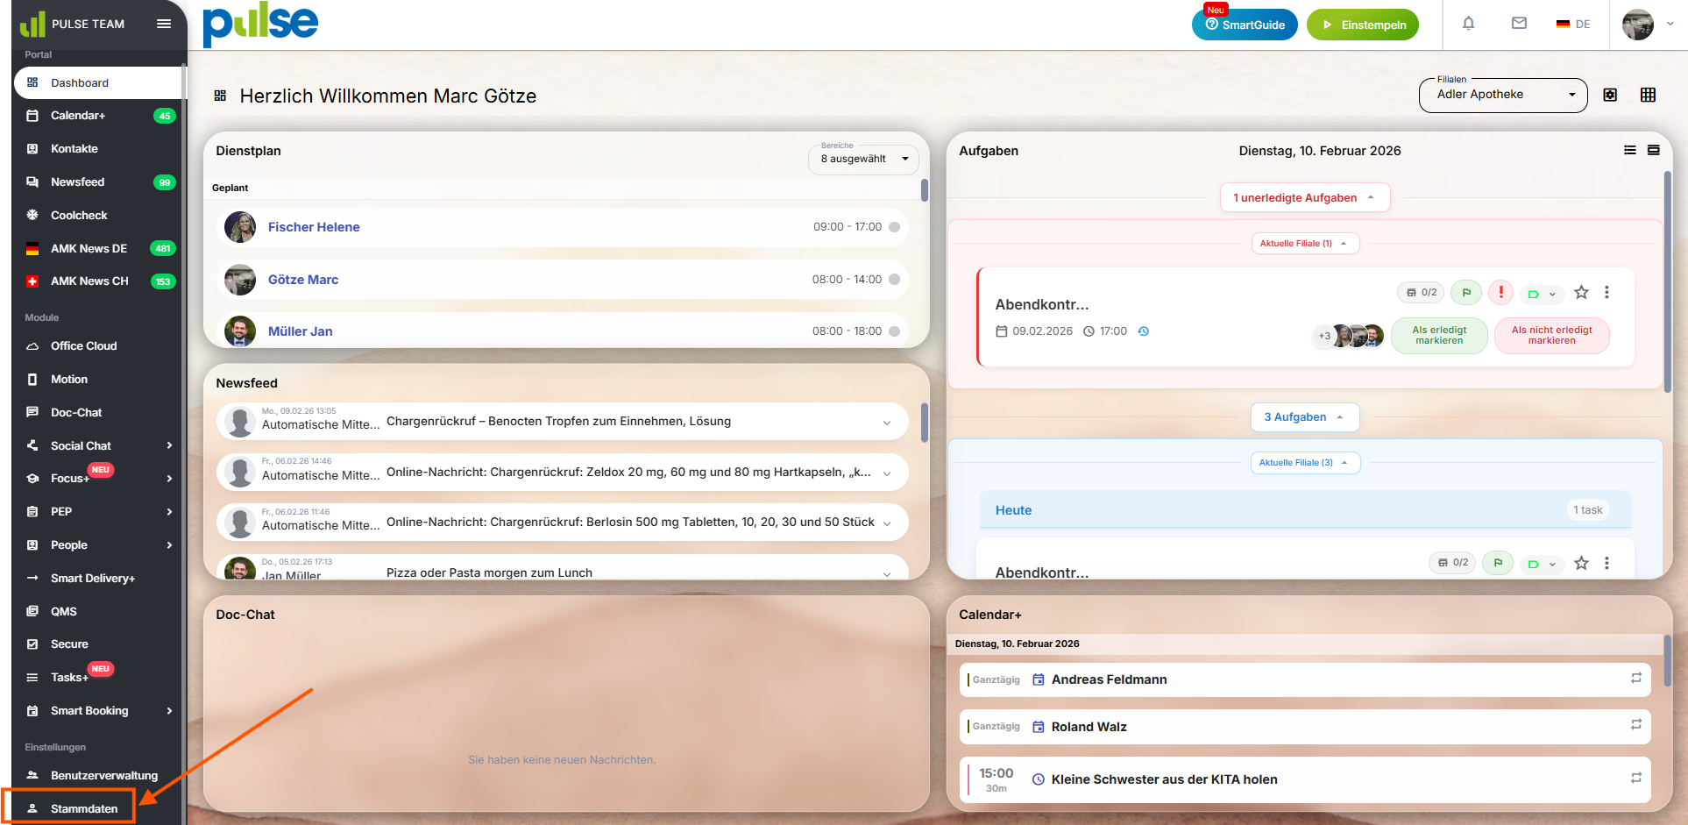This screenshot has width=1688, height=825.
Task: Click red exclamation priority icon
Action: click(x=1501, y=292)
